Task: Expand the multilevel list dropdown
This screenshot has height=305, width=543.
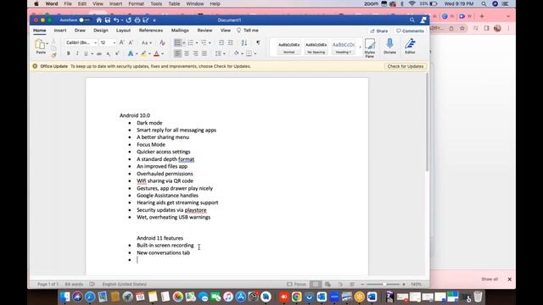Action: click(210, 43)
